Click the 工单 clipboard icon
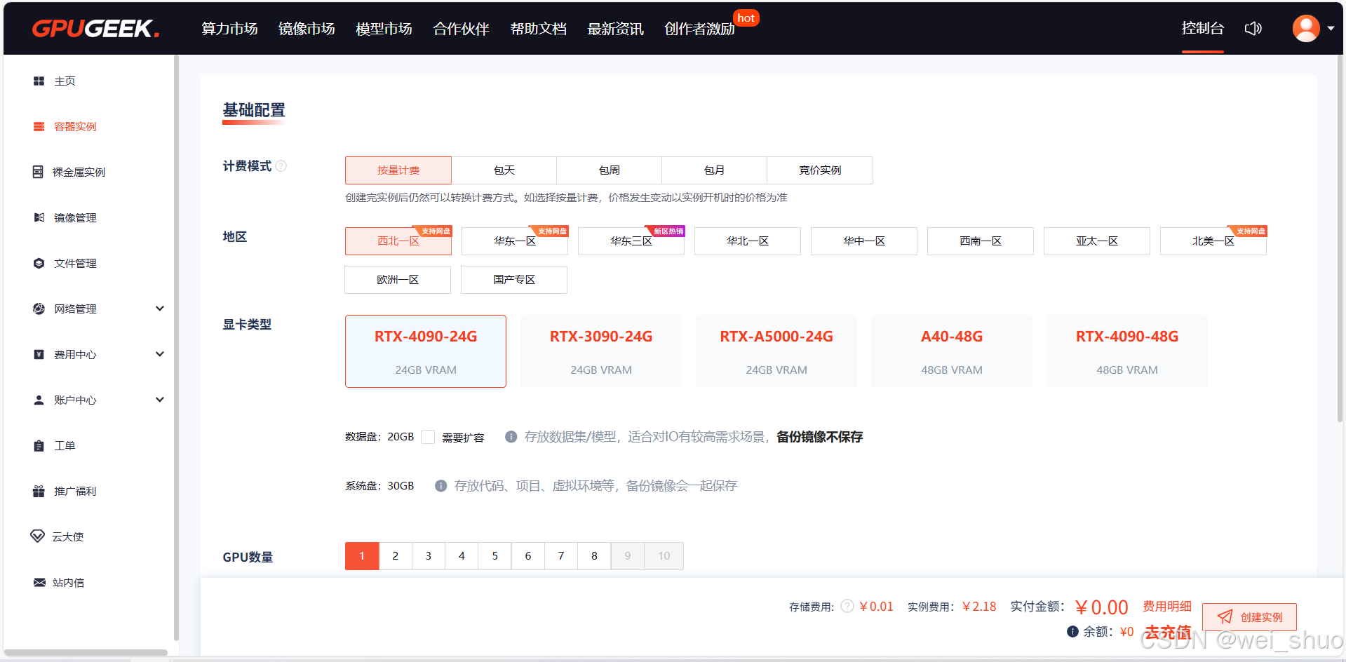Image resolution: width=1346 pixels, height=662 pixels. pyautogui.click(x=39, y=446)
